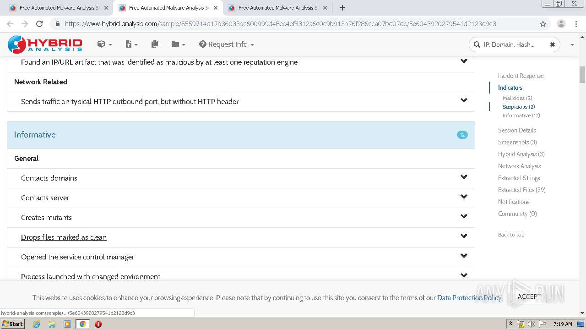Image resolution: width=586 pixels, height=330 pixels.
Task: Jump to Indicators in sidebar
Action: tap(510, 88)
